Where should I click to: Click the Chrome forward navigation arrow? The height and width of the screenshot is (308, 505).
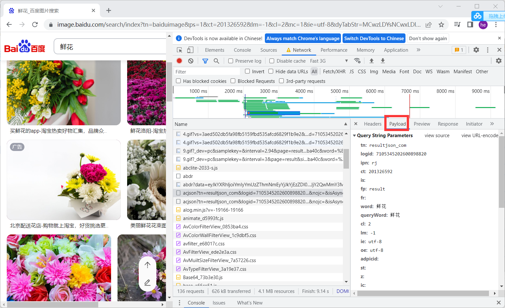click(22, 25)
